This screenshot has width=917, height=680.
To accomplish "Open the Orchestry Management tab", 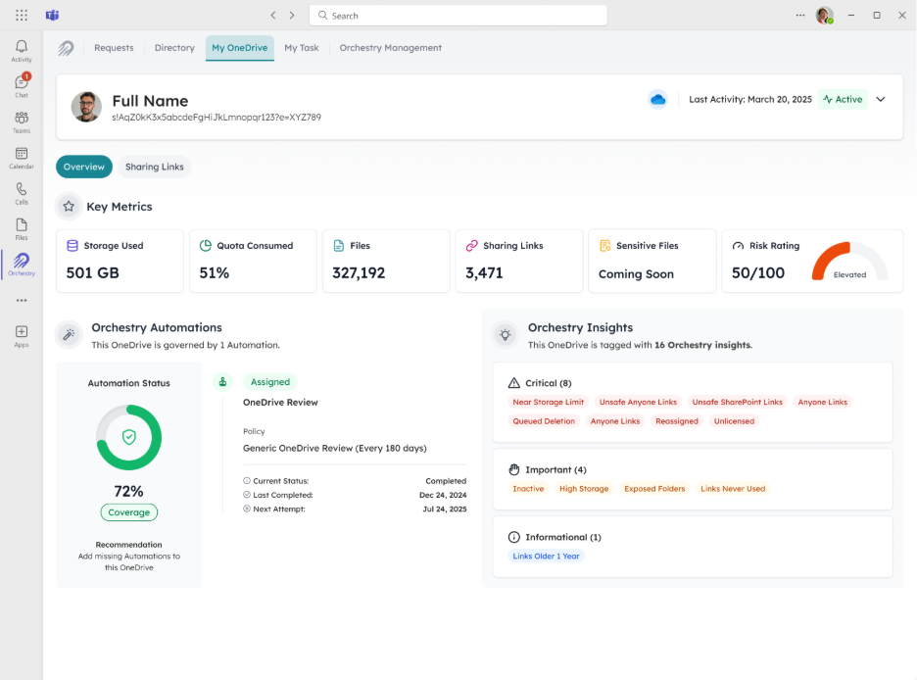I will coord(391,48).
